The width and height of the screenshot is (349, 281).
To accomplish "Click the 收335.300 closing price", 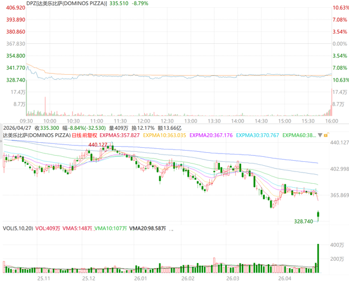I will (x=47, y=128).
